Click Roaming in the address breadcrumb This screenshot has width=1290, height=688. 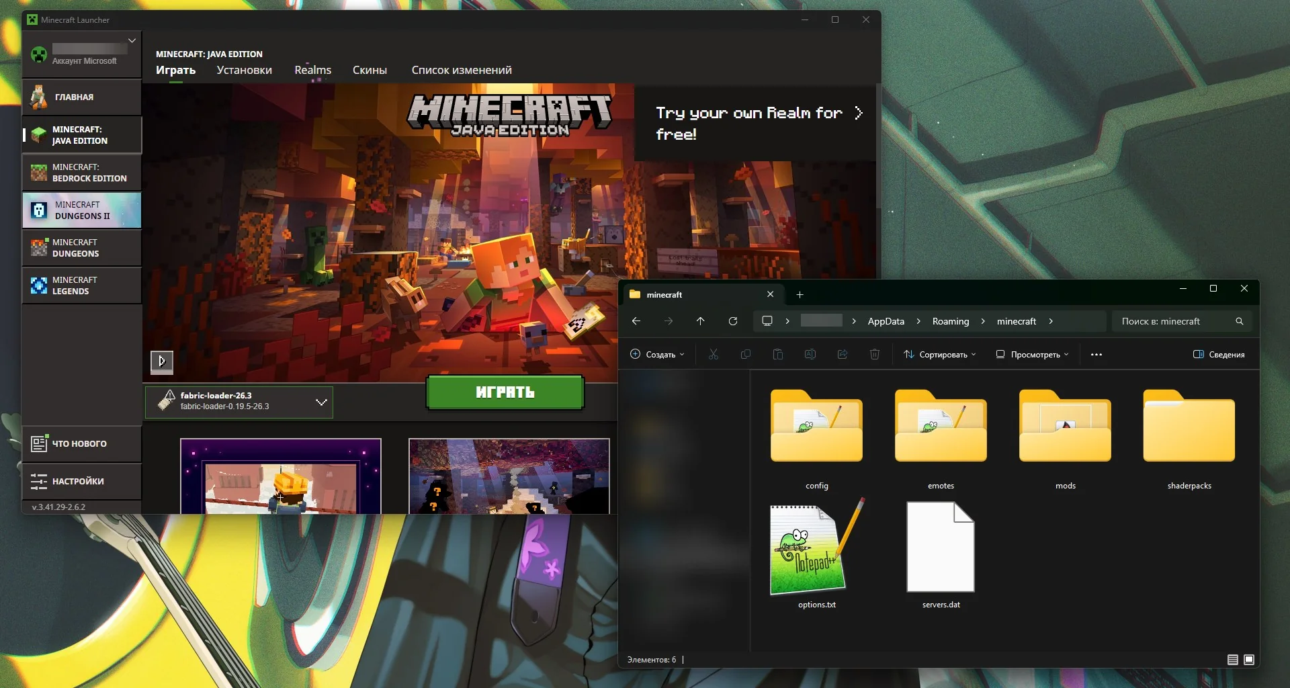951,321
